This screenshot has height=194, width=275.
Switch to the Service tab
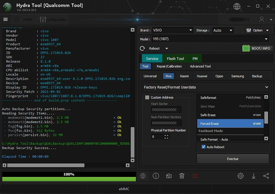point(152,59)
